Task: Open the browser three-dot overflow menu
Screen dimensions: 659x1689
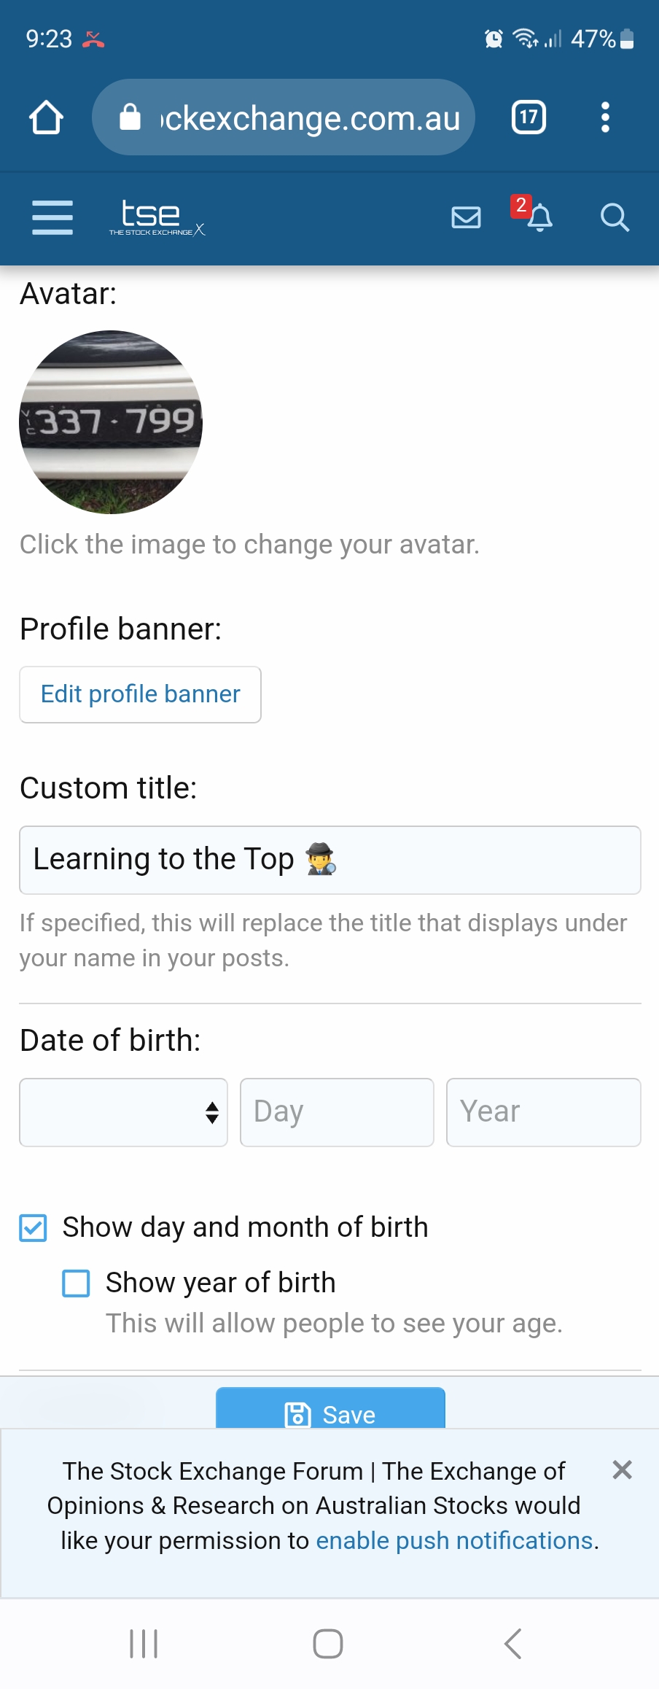Action: point(604,117)
